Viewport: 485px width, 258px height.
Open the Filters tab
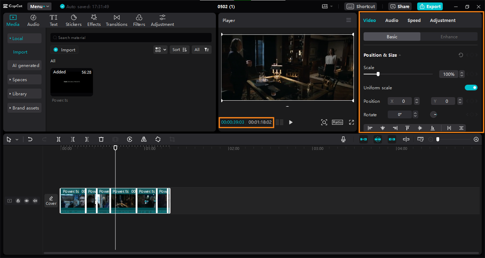[x=139, y=20]
